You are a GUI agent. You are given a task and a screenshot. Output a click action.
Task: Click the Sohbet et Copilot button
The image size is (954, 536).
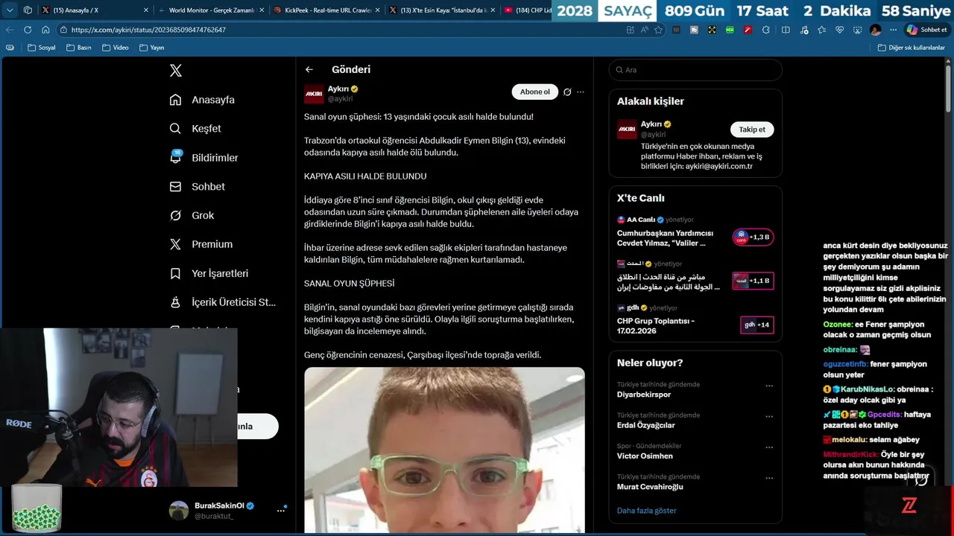tap(926, 30)
